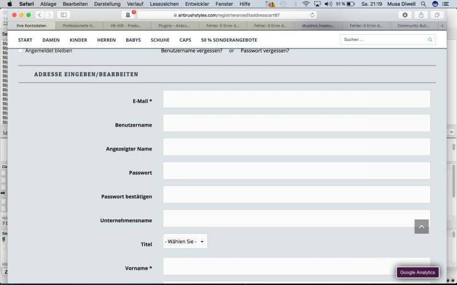Show all tabs overview button
Screen dimensions: 457x285
click(438, 15)
